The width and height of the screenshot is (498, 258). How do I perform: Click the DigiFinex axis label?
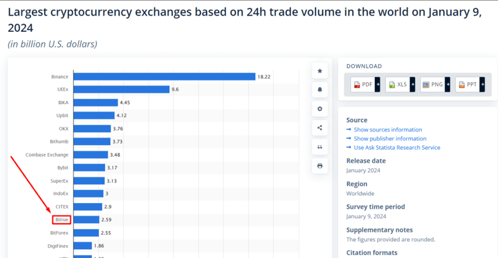pyautogui.click(x=59, y=246)
